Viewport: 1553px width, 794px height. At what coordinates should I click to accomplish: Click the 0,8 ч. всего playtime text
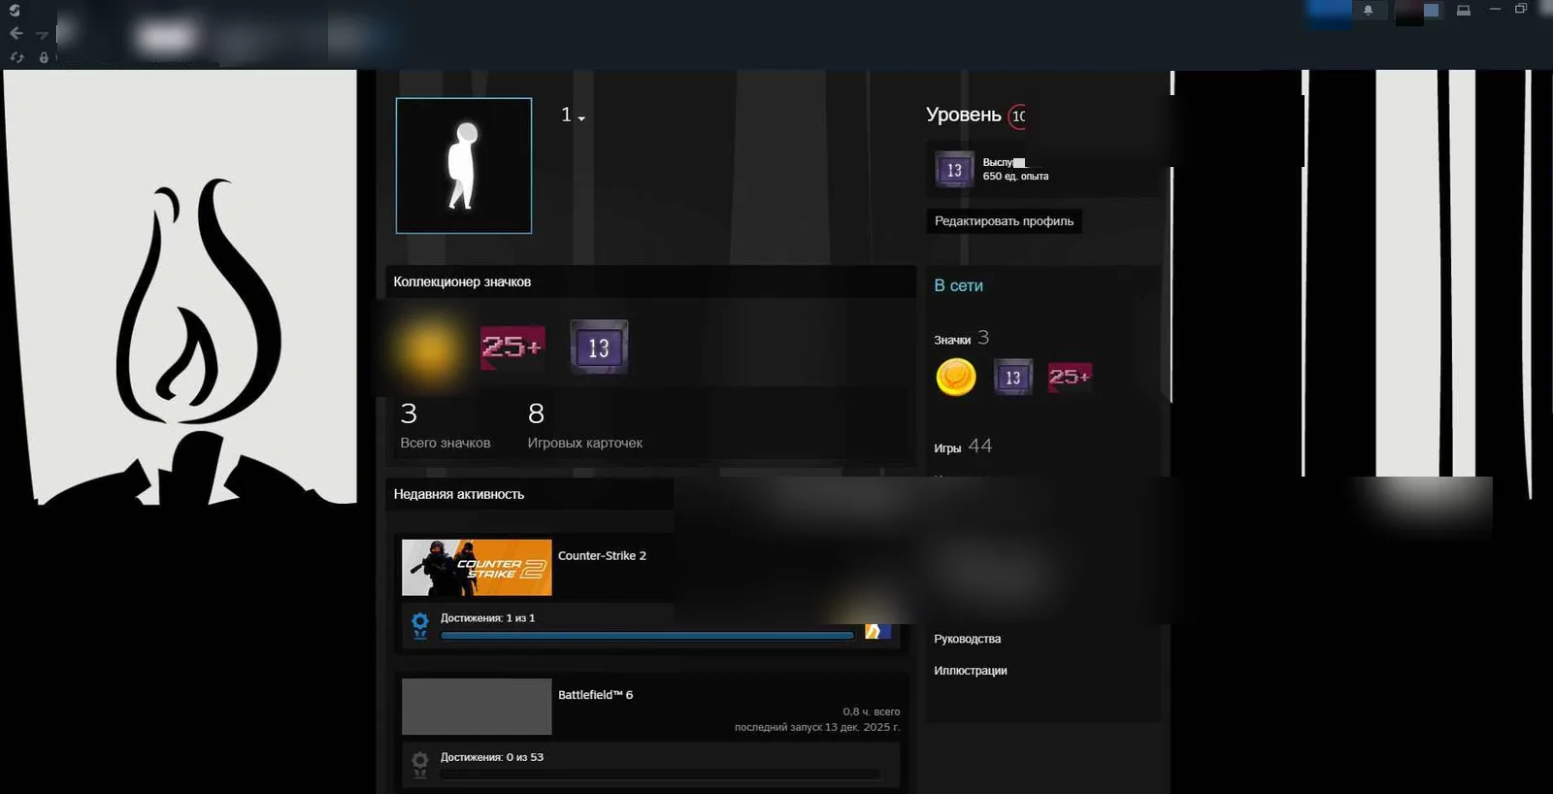click(871, 711)
